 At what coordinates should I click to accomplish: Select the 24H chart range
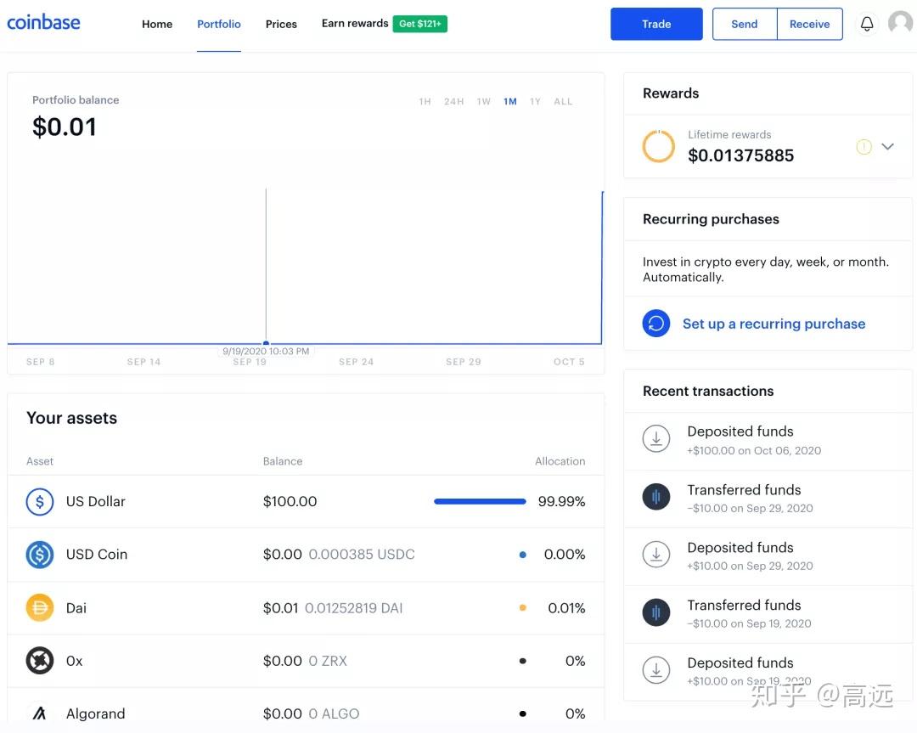pyautogui.click(x=453, y=101)
